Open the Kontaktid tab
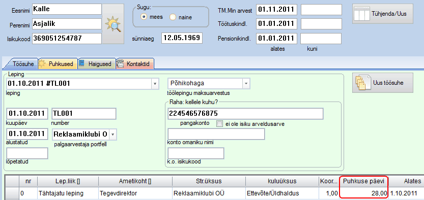 coord(135,64)
